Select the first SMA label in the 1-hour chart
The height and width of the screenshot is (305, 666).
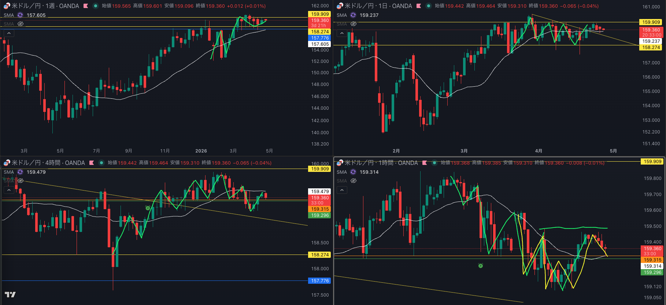pos(342,172)
